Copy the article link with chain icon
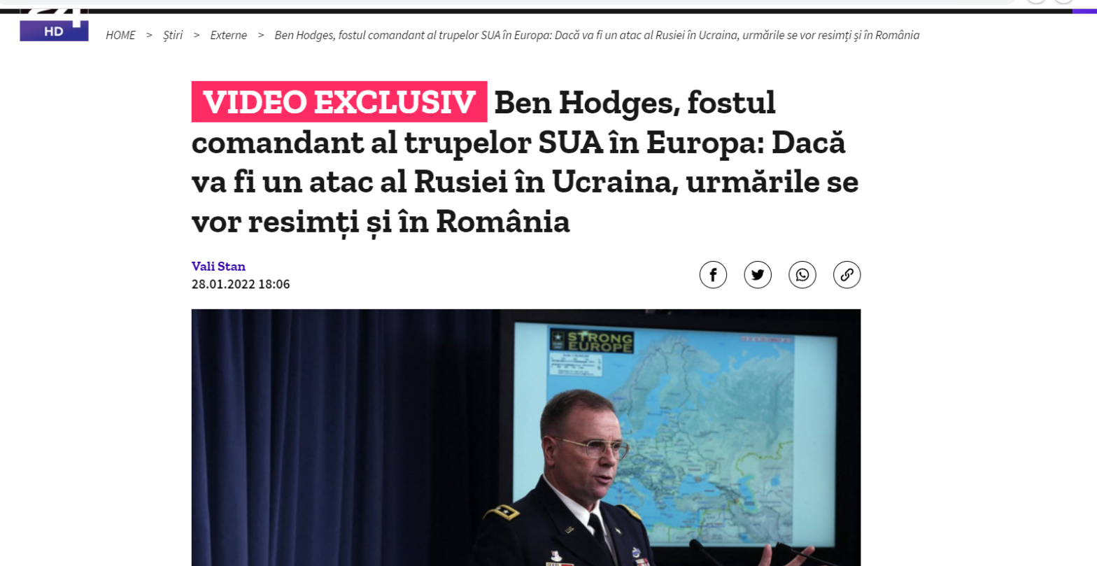This screenshot has height=566, width=1097. [847, 274]
